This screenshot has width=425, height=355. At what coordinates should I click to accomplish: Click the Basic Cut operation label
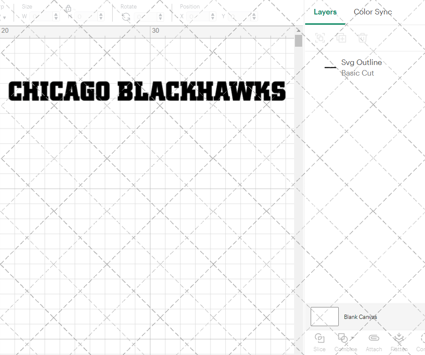pyautogui.click(x=357, y=73)
